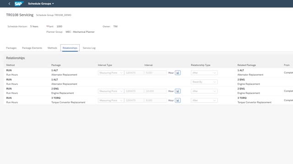Select the Relationships tab
The height and width of the screenshot is (164, 293).
70,48
